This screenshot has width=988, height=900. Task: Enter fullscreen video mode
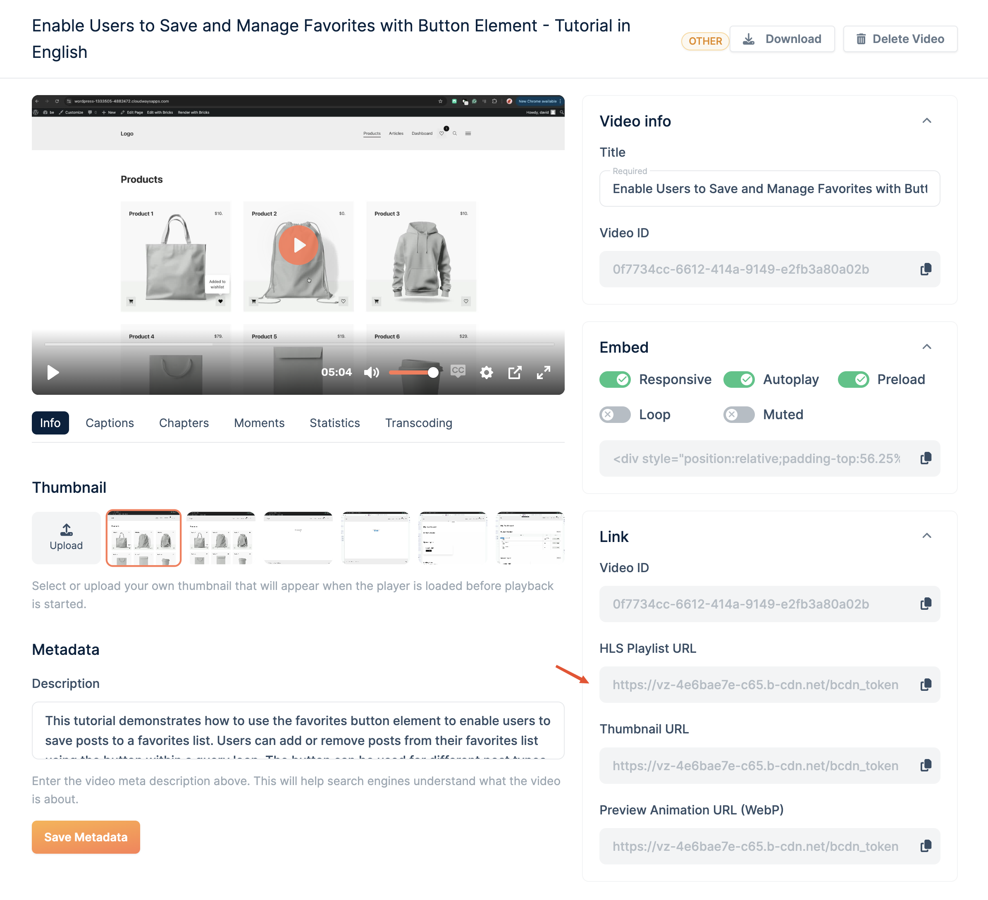tap(543, 372)
